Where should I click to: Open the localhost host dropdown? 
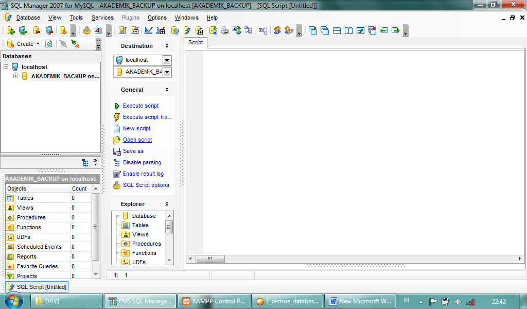(x=167, y=60)
